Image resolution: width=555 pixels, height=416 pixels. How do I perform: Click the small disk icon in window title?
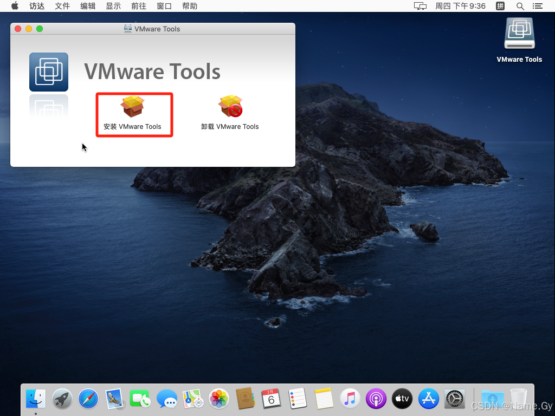click(128, 29)
